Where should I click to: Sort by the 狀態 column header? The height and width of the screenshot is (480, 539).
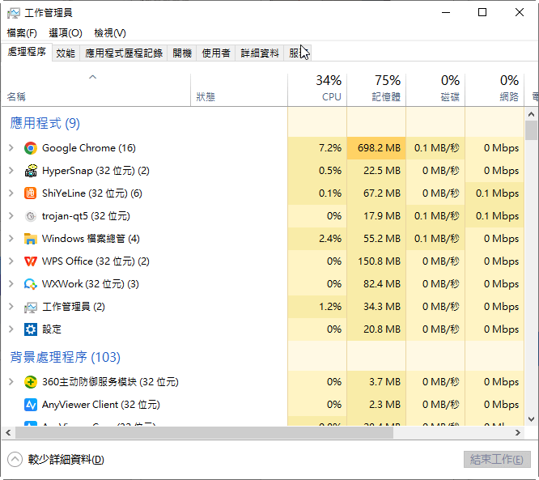click(x=240, y=89)
